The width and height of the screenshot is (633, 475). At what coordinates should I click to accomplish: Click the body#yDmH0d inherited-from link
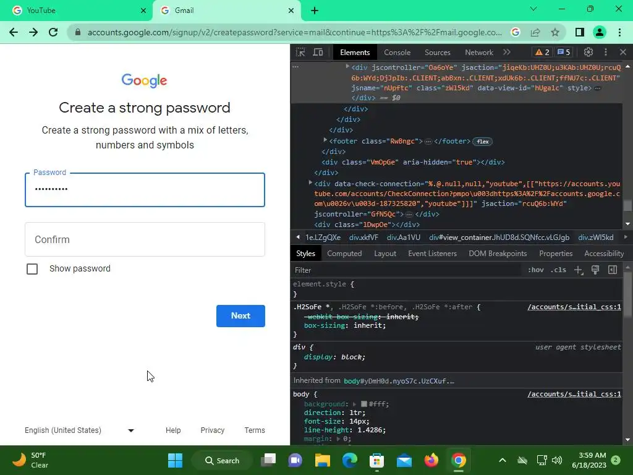tap(399, 381)
